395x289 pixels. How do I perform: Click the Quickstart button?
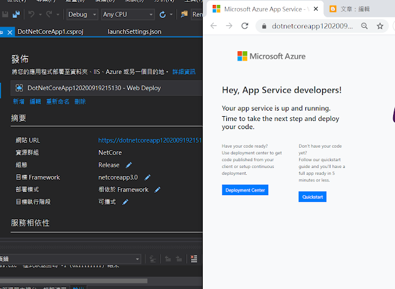point(312,197)
